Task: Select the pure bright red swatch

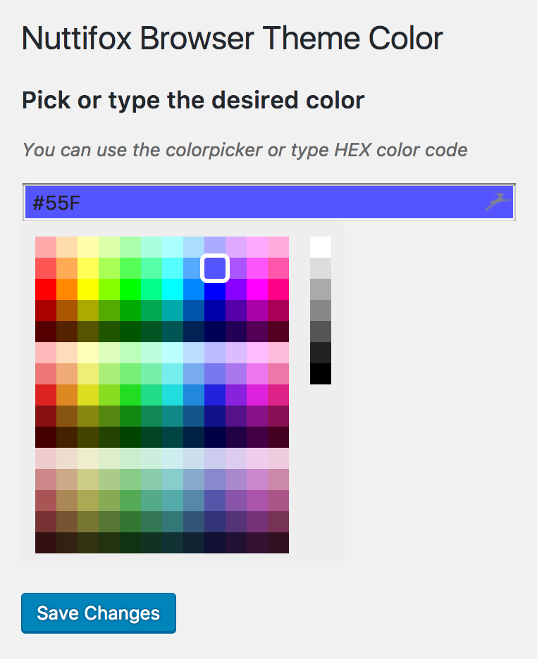Action: (46, 289)
